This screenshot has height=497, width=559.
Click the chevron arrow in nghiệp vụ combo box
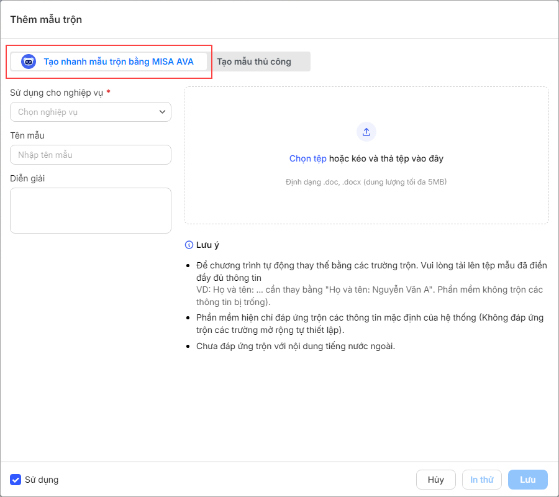point(163,112)
